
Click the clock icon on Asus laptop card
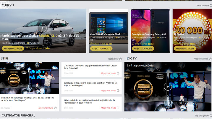point(91,44)
